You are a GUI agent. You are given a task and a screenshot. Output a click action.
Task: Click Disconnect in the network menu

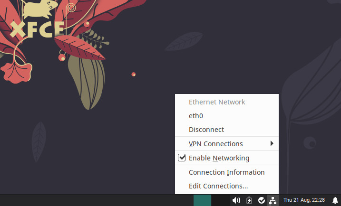pyautogui.click(x=206, y=130)
